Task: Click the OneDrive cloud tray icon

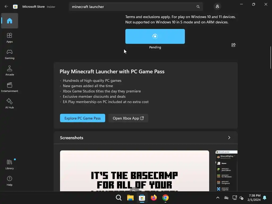Action: [x=226, y=198]
